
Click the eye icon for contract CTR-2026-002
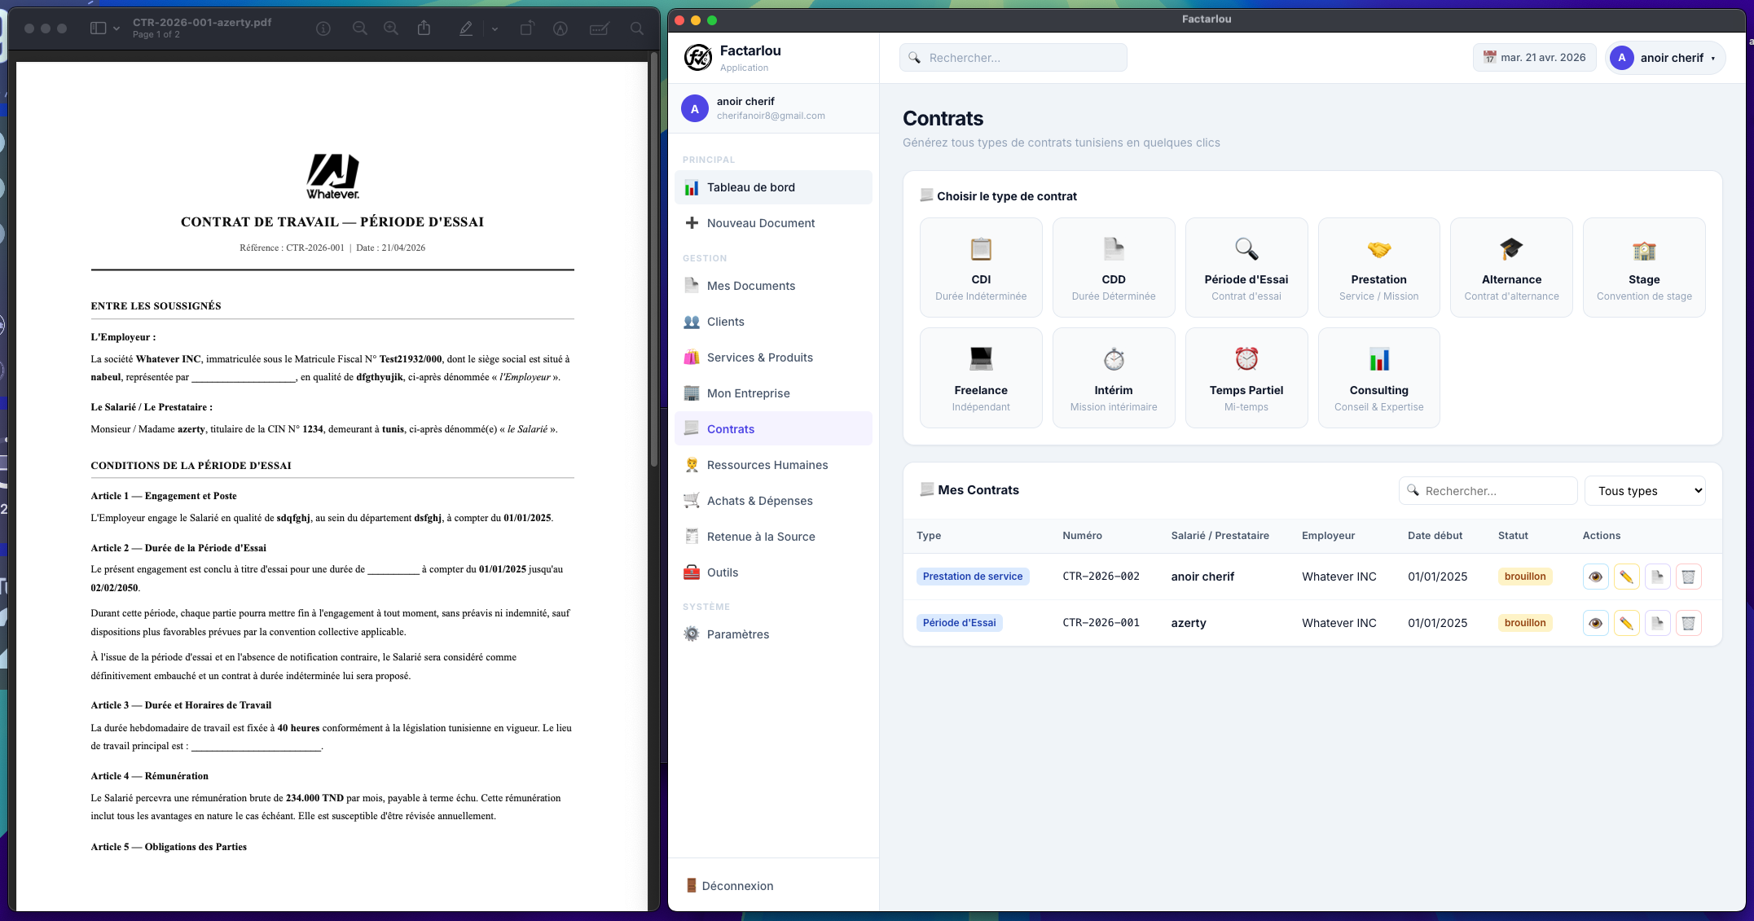click(x=1595, y=577)
